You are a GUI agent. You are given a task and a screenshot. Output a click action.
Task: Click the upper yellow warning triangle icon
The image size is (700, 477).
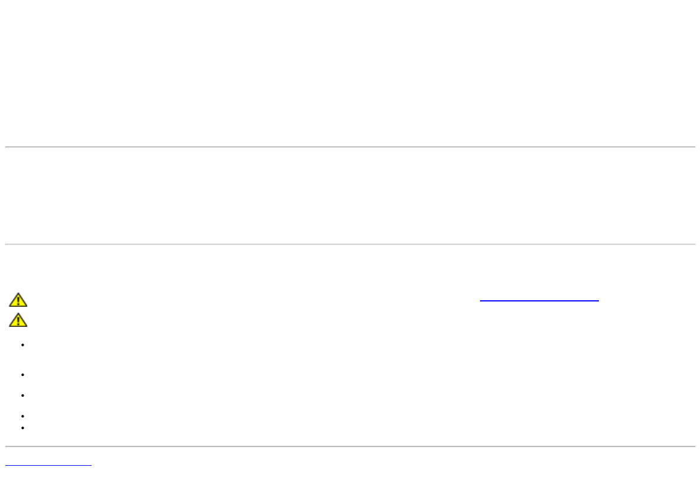(x=18, y=301)
